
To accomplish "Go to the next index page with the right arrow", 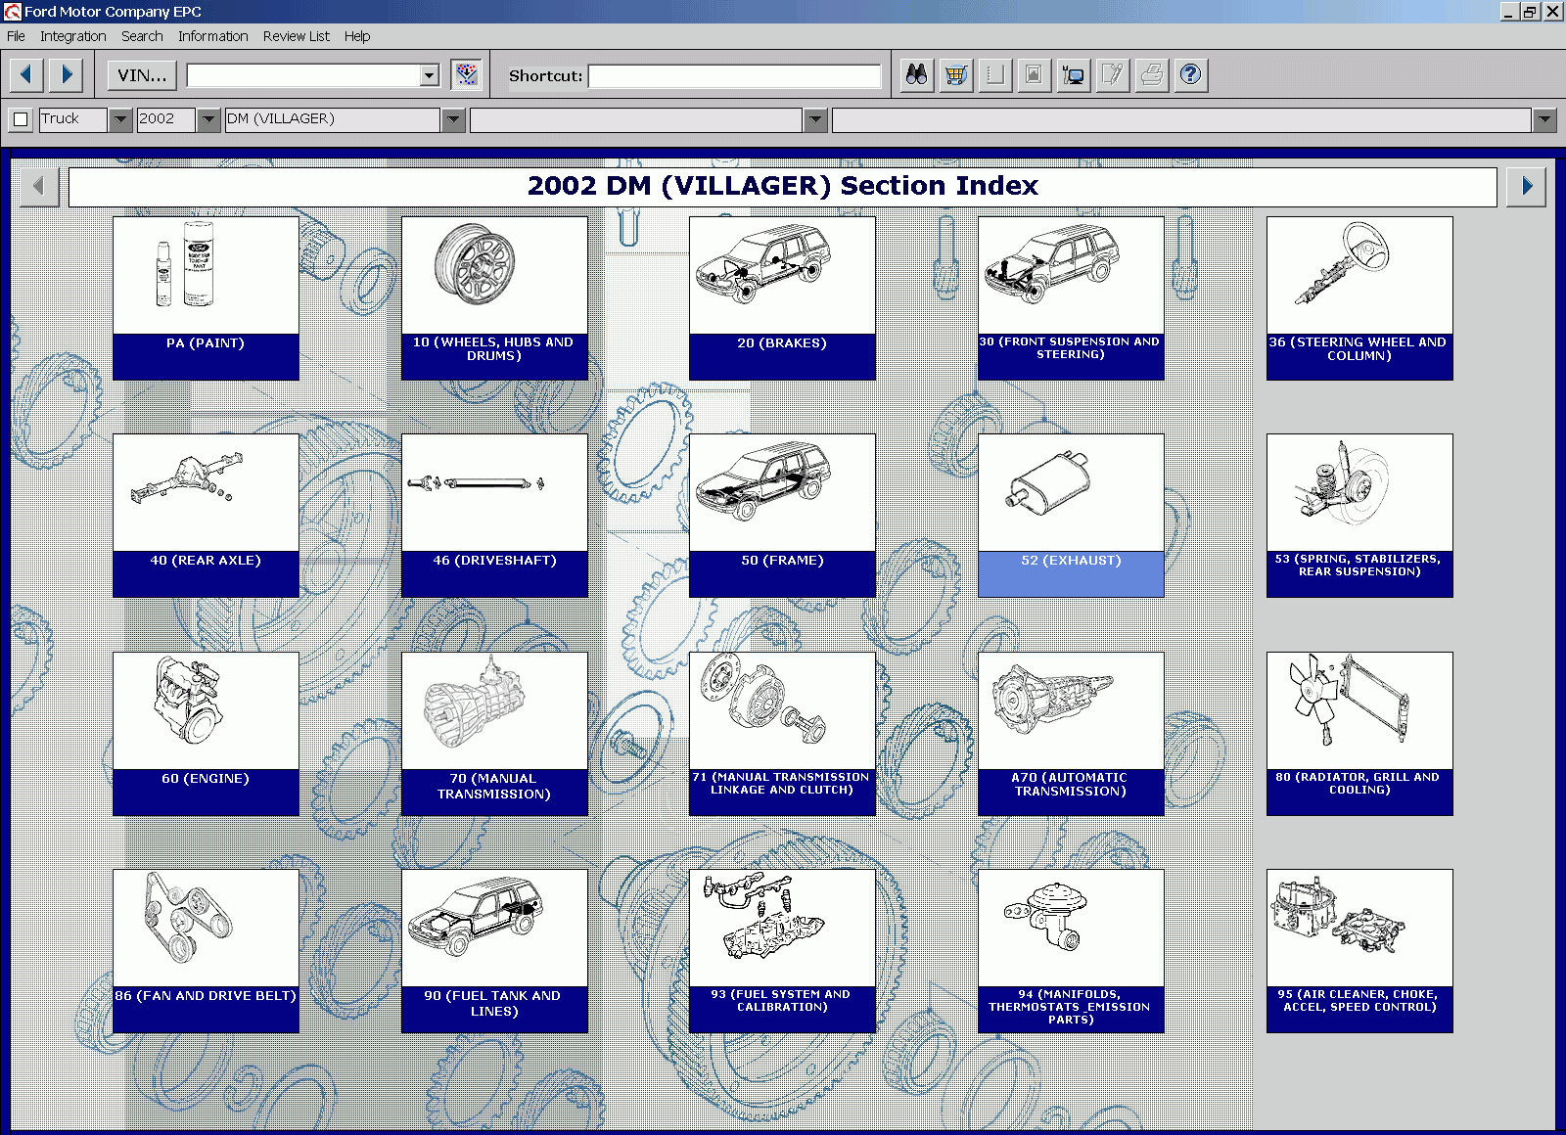I will coord(1527,186).
